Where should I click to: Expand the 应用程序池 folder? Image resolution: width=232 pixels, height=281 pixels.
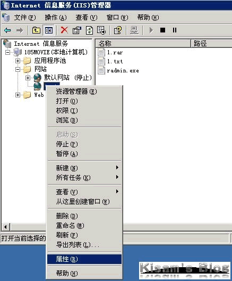click(18, 61)
